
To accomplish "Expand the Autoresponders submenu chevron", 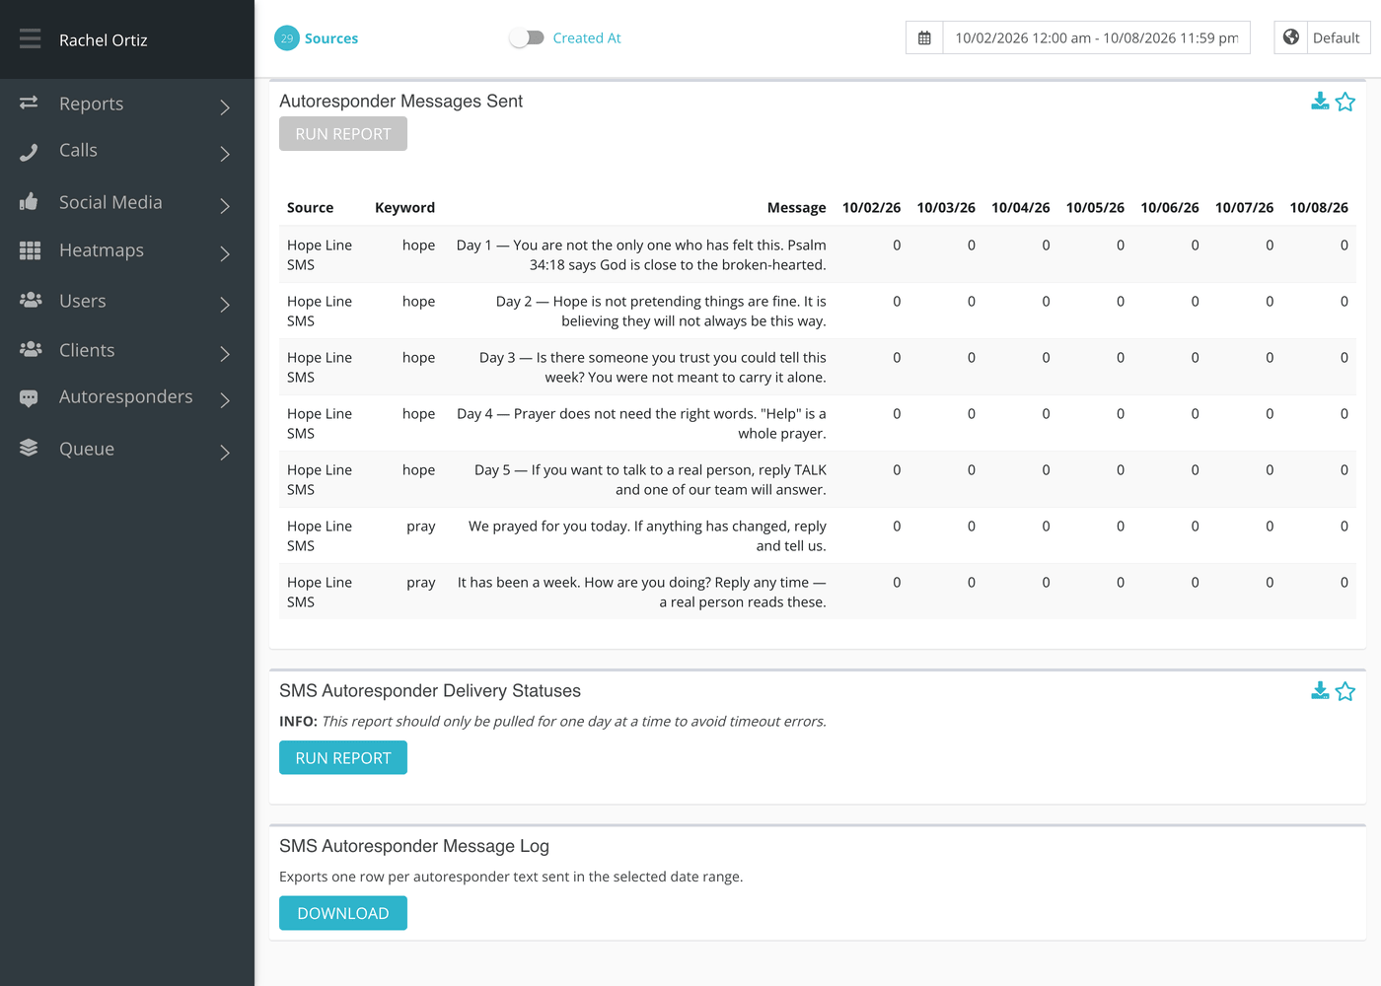I will [x=225, y=399].
